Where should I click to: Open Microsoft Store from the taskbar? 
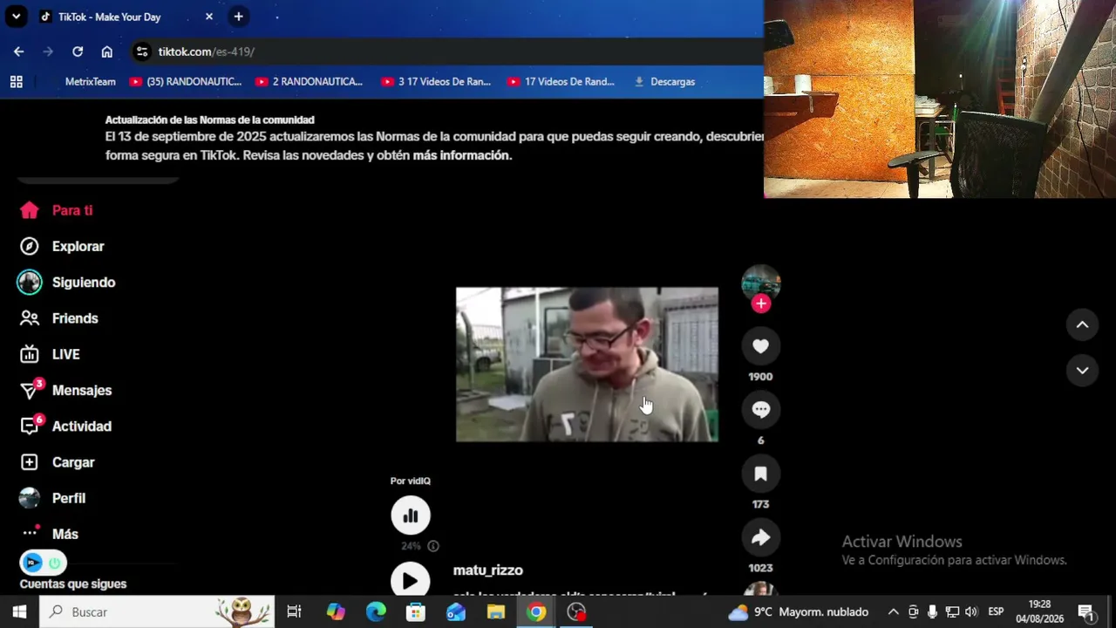point(416,612)
